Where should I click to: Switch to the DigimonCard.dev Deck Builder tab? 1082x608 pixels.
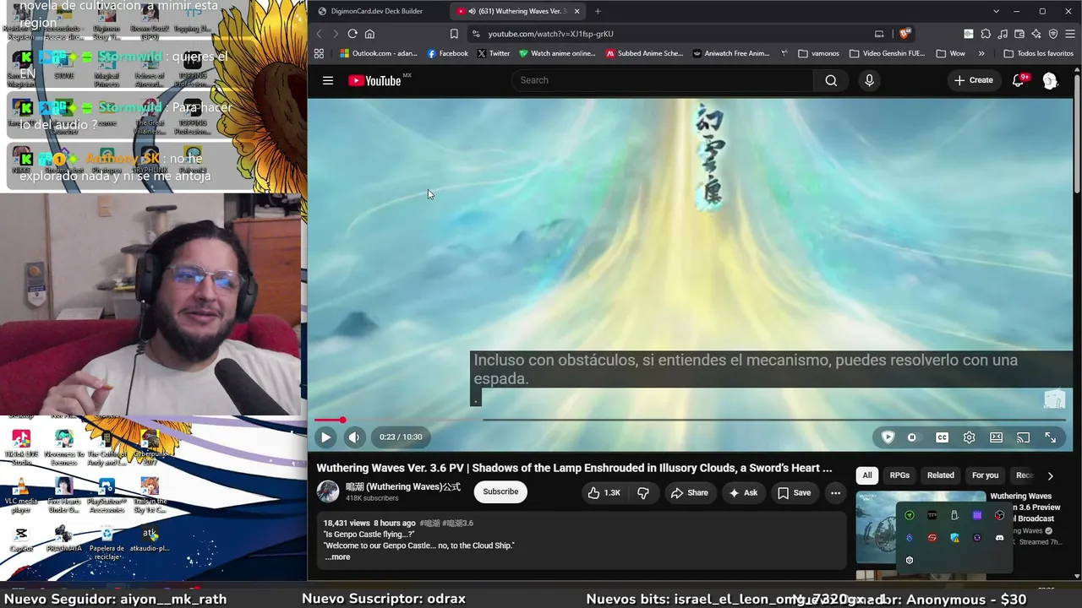coord(377,11)
